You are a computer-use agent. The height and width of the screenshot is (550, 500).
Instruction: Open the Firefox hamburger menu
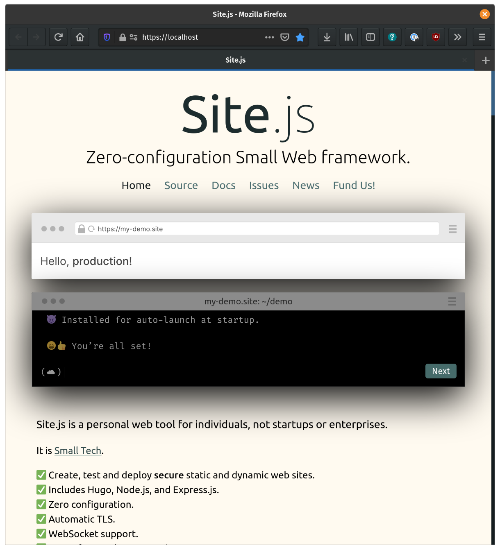[482, 37]
